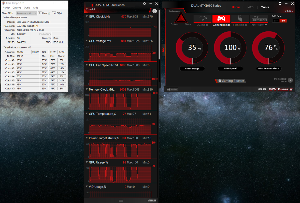300x203 pixels.
Task: Click the GPU Temperature 76°C dial
Action: pos(269,48)
